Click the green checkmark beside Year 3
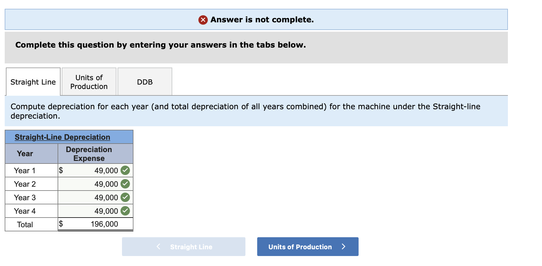This screenshot has width=542, height=266. pos(125,197)
